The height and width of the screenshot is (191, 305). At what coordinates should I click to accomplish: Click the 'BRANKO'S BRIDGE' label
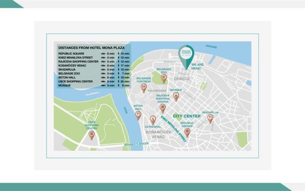pos(137,144)
